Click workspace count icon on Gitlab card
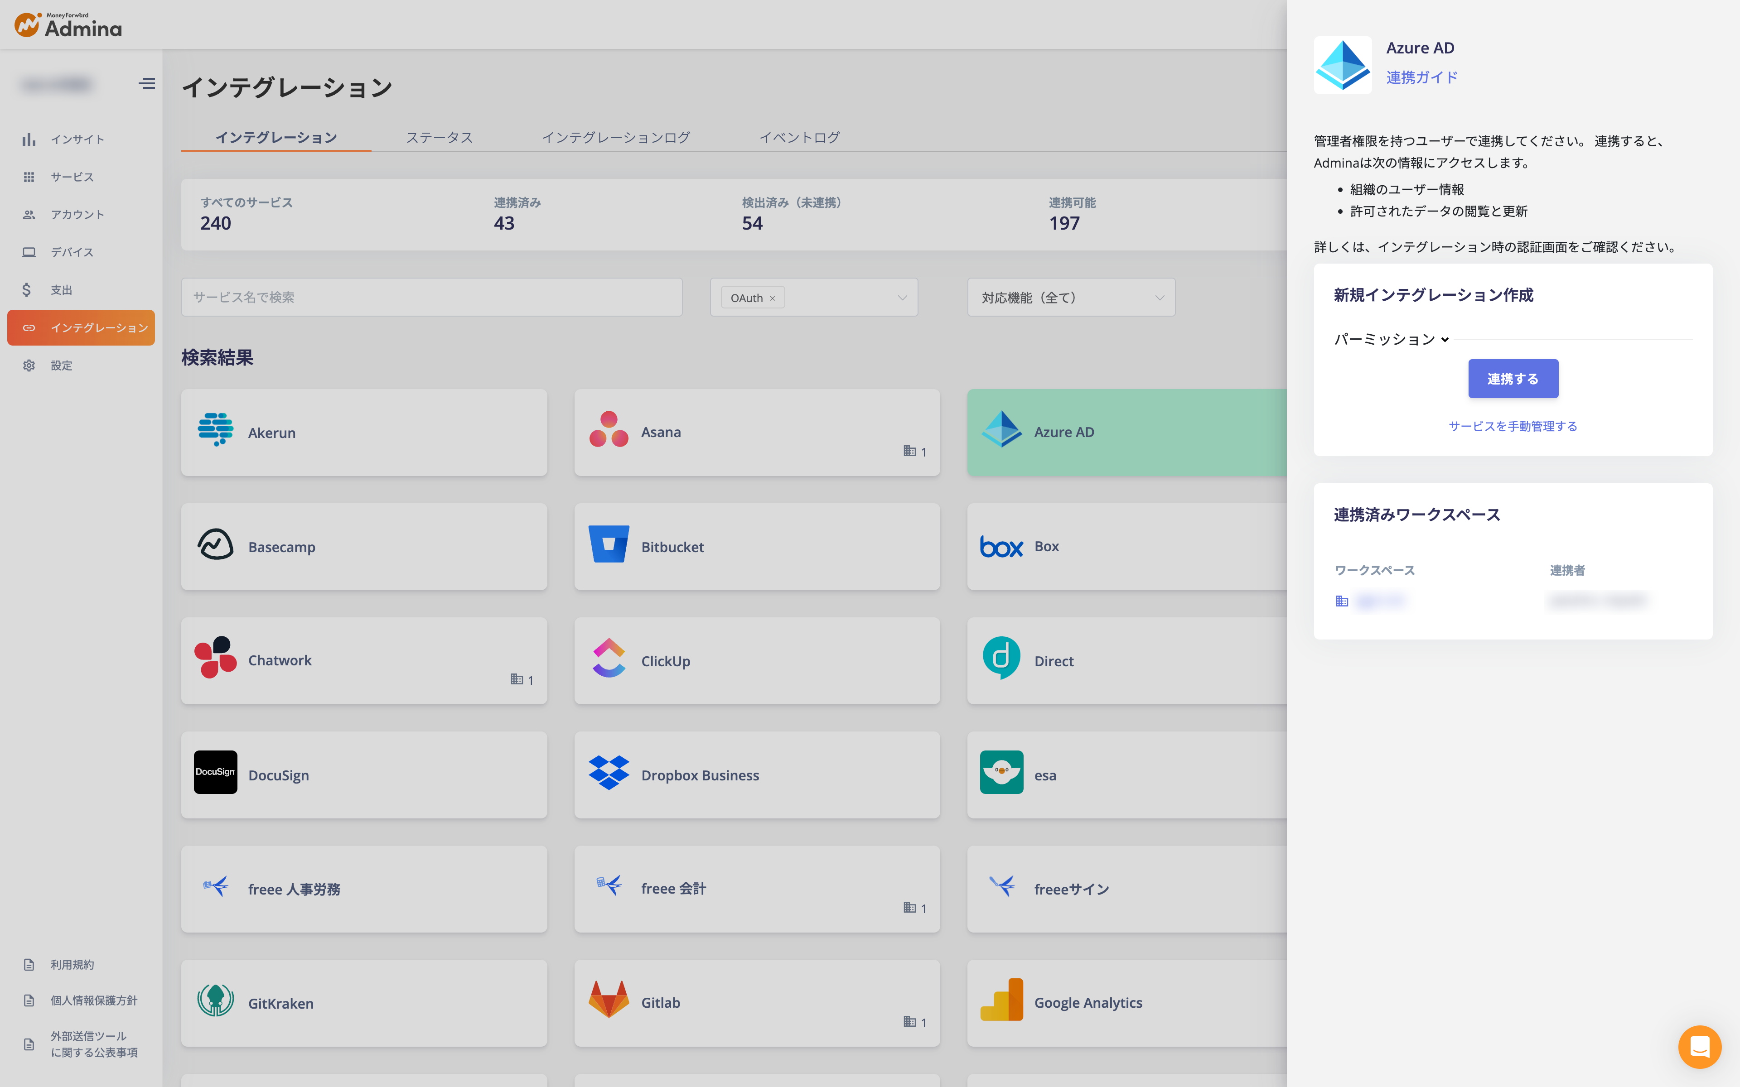The image size is (1740, 1087). [x=909, y=1022]
